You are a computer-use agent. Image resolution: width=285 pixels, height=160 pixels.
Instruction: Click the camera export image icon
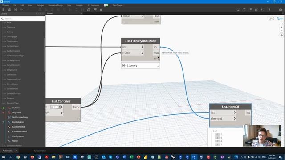pyautogui.click(x=281, y=10)
